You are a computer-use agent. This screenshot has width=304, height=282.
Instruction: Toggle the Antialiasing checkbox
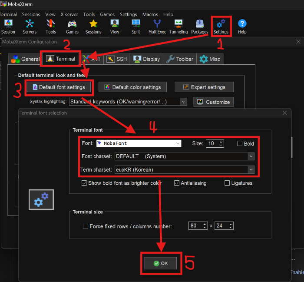pyautogui.click(x=177, y=183)
